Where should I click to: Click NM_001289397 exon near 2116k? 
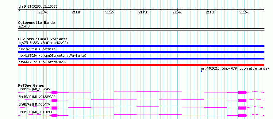click(242, 100)
